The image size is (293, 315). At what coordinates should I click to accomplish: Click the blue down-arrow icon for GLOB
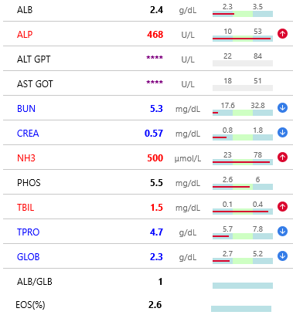(282, 256)
